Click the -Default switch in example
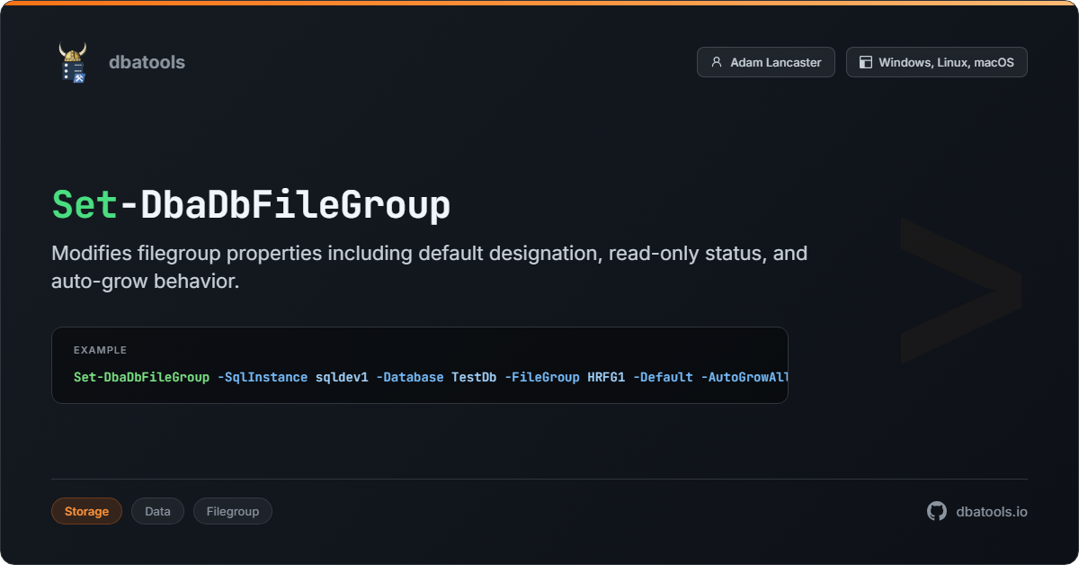The width and height of the screenshot is (1079, 565). point(663,377)
